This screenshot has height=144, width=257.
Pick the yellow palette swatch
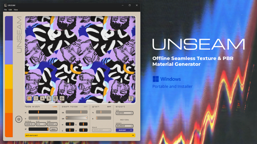click(9, 76)
